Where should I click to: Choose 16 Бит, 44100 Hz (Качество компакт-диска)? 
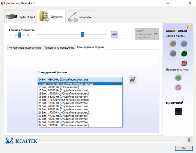(x=80, y=84)
